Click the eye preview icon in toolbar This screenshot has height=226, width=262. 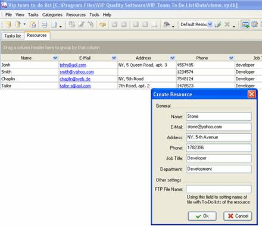(102, 24)
